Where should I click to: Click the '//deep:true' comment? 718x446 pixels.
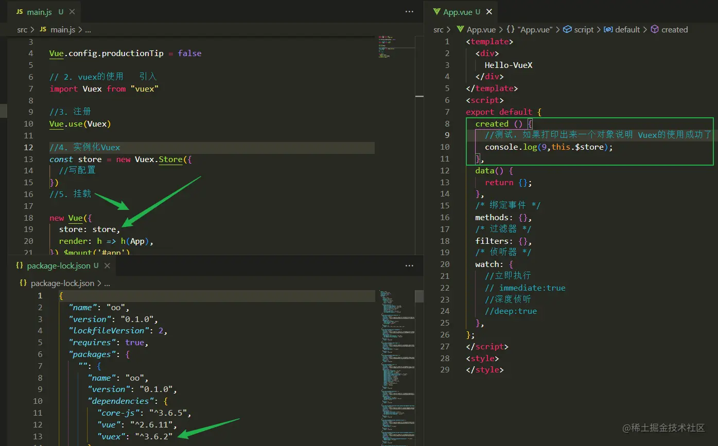point(511,311)
